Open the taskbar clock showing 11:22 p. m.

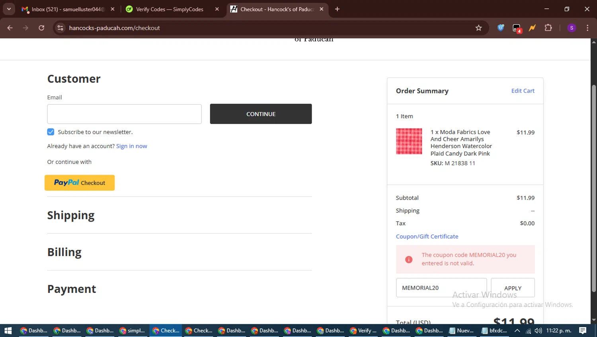click(x=559, y=331)
